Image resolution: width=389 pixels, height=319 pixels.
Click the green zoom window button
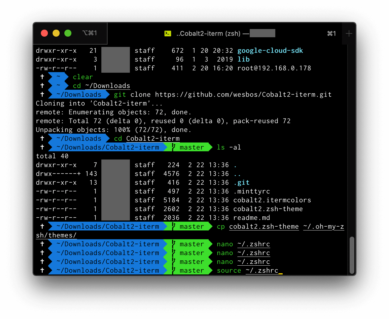(68, 33)
